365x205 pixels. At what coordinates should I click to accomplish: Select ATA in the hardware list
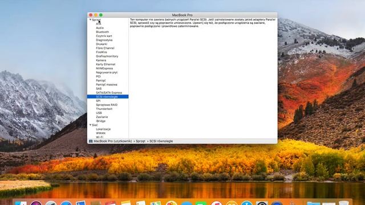pyautogui.click(x=99, y=24)
